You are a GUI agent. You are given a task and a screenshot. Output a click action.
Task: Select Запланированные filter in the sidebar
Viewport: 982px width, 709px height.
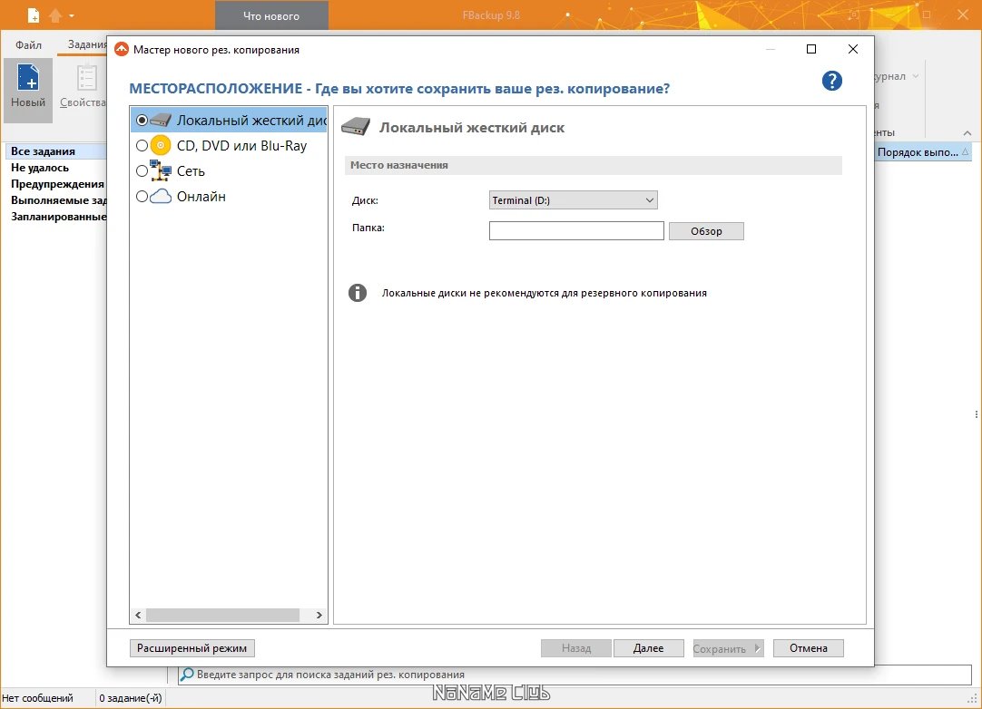pyautogui.click(x=58, y=216)
